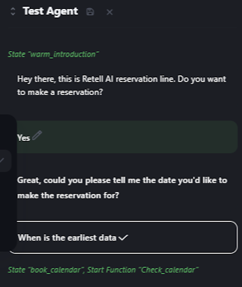Click the Check_calendar function name

tap(168, 270)
